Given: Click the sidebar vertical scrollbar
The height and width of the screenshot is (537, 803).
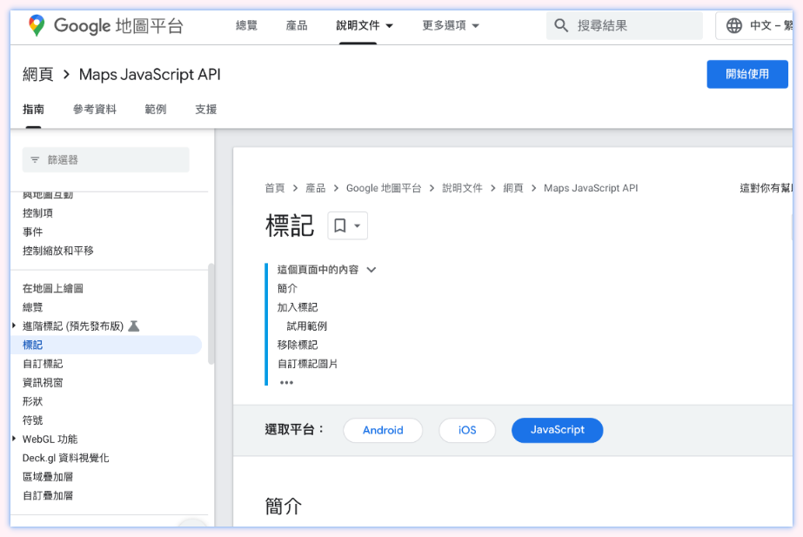Looking at the screenshot, I should tap(211, 313).
